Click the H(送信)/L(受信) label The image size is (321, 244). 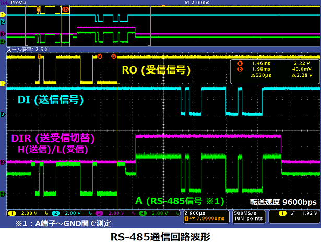click(53, 150)
